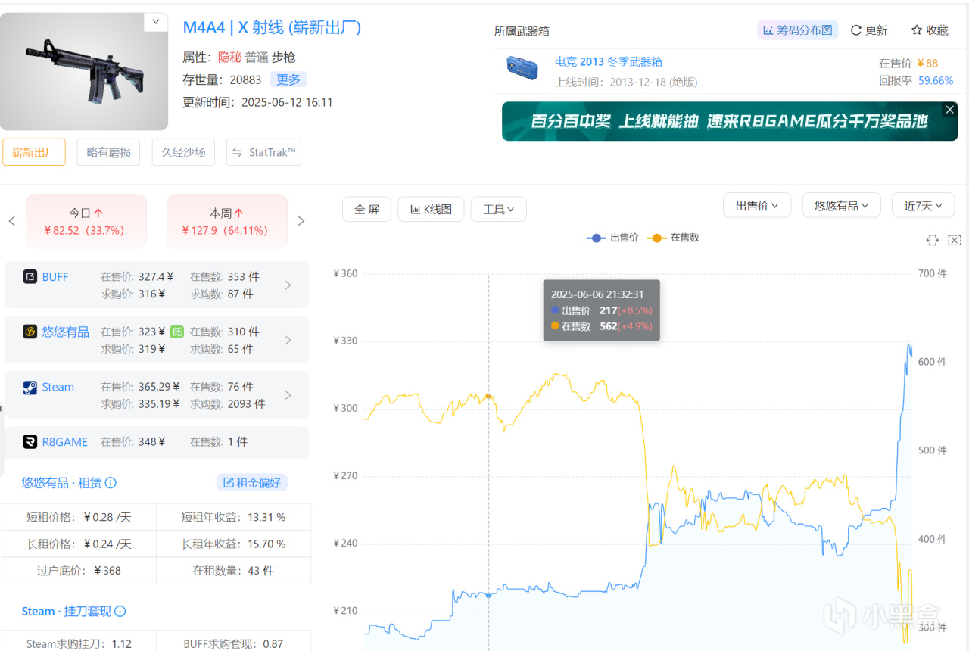Click the BUFF求购套现 0.87 value
969x651 pixels.
pos(273,644)
